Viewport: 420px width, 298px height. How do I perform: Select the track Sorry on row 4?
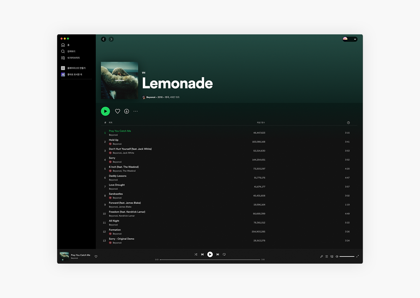[x=112, y=158]
